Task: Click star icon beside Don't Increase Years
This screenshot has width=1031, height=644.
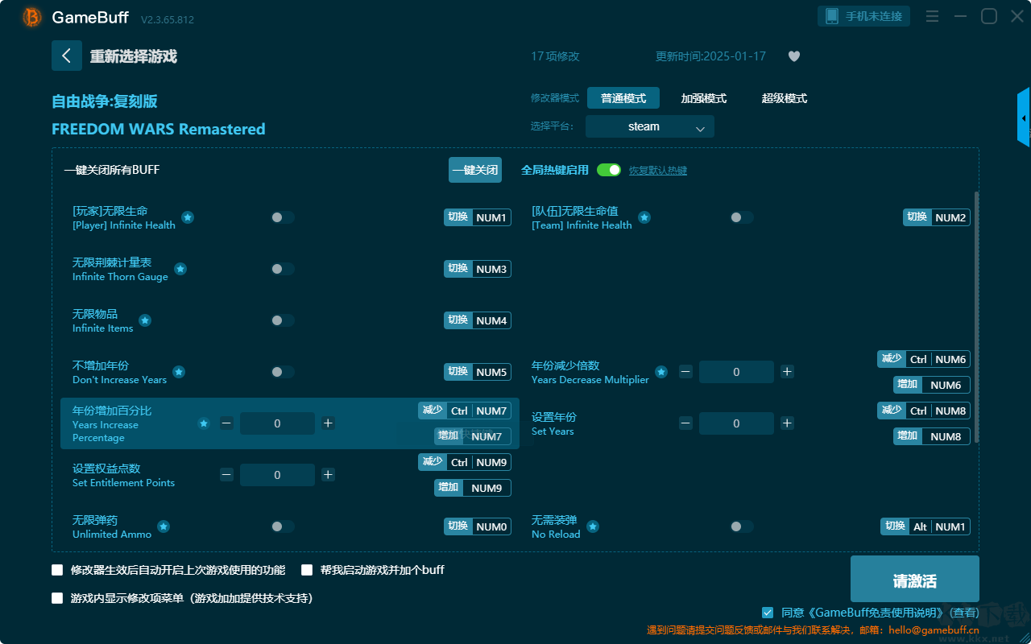Action: click(179, 372)
